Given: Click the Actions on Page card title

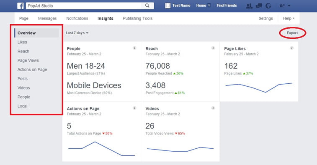Looking at the screenshot, I should tap(83, 109).
